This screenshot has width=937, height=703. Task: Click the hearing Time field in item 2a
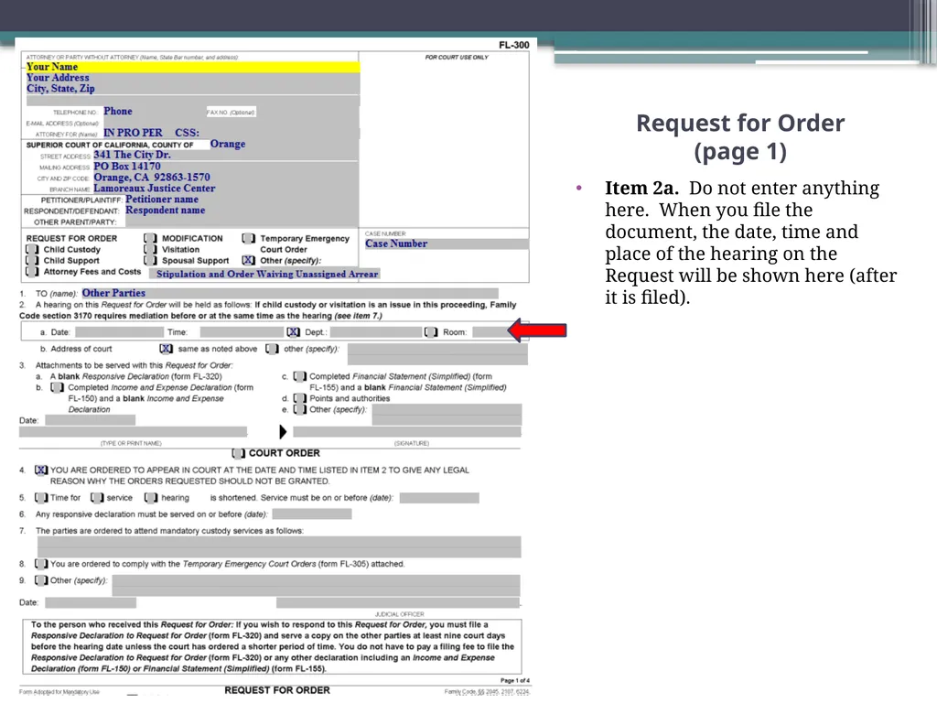[242, 331]
